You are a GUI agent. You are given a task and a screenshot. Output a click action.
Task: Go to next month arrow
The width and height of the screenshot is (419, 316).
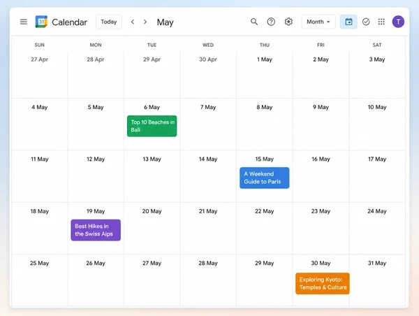(145, 22)
